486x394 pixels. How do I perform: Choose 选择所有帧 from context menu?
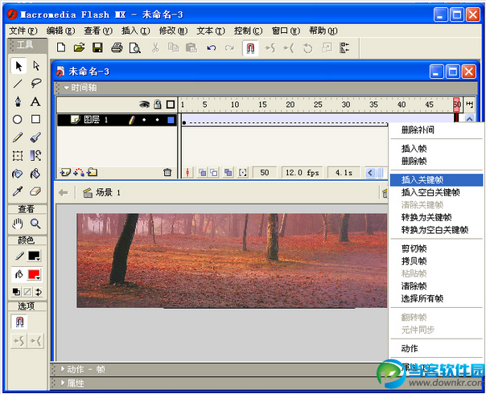(436, 298)
